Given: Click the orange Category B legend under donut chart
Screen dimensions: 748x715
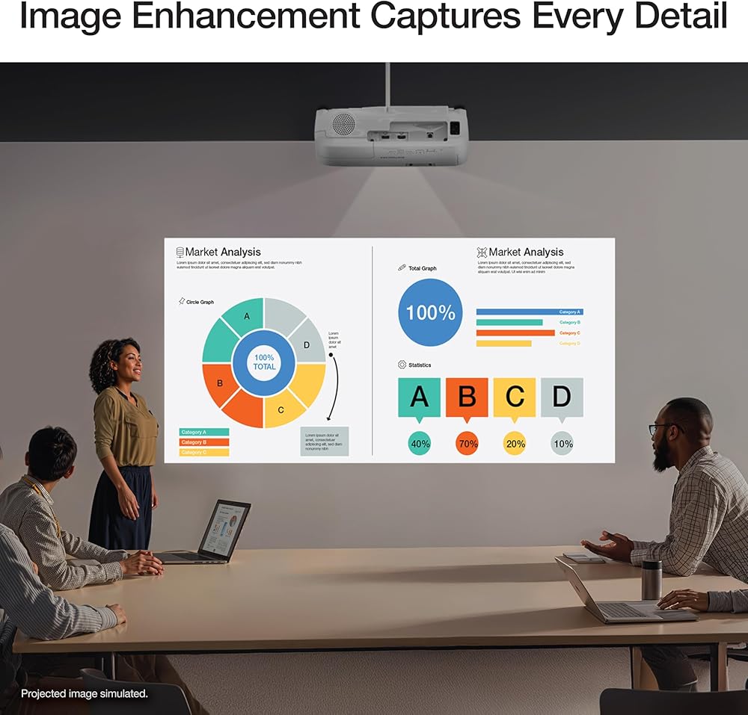Looking at the screenshot, I should click(x=203, y=442).
